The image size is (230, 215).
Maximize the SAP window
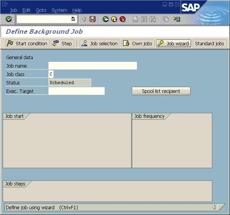(171, 4)
